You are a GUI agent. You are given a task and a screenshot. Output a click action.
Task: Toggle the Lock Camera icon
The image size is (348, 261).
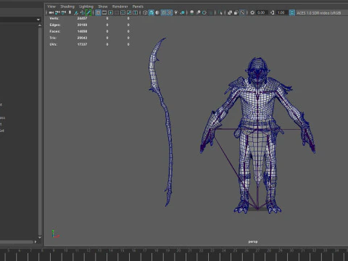tap(57, 12)
